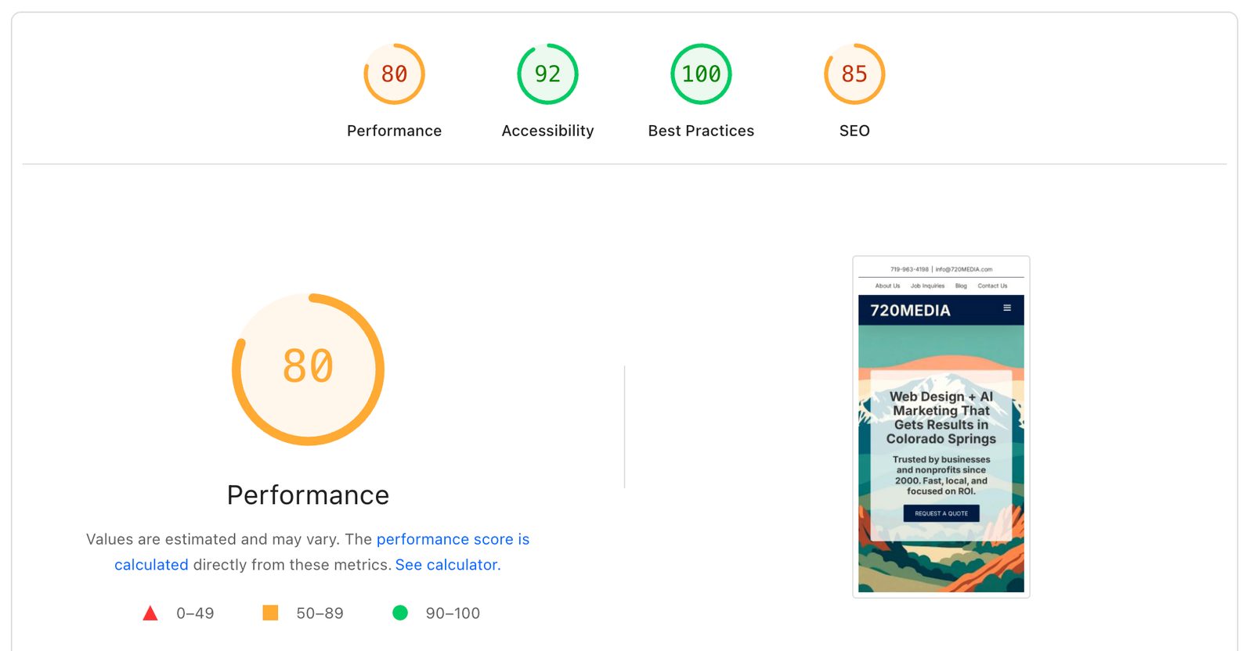1253x651 pixels.
Task: Click the hamburger menu icon in the 720MEDIA screenshot
Action: click(x=1007, y=308)
